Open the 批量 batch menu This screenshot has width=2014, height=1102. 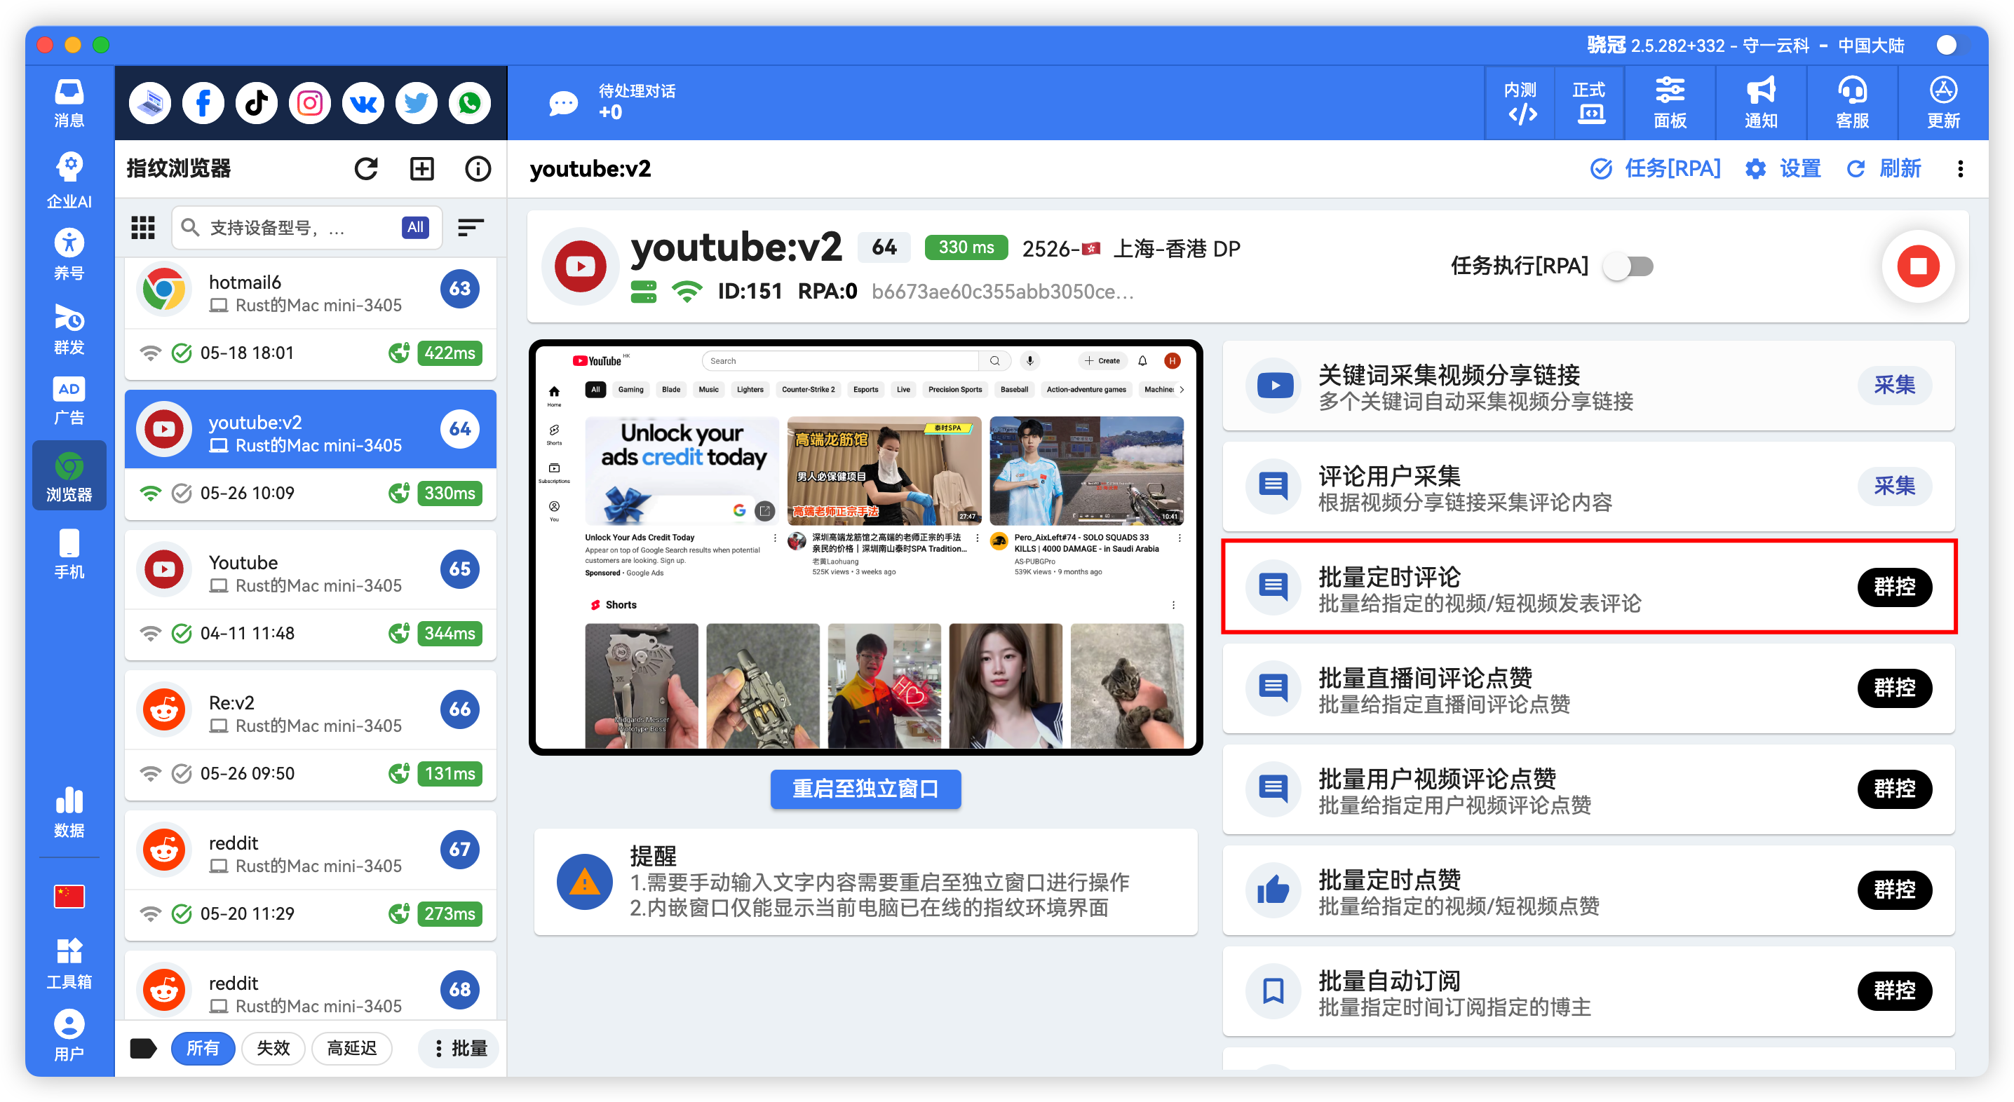[x=458, y=1048]
